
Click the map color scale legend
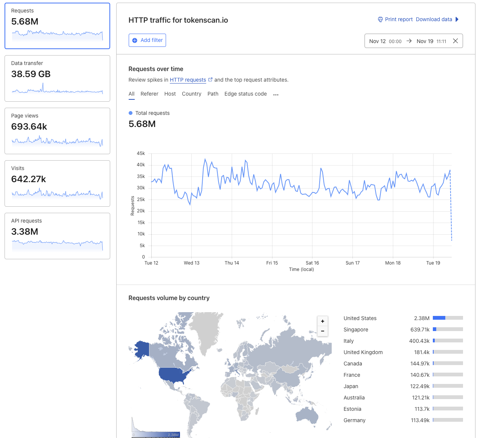click(156, 435)
